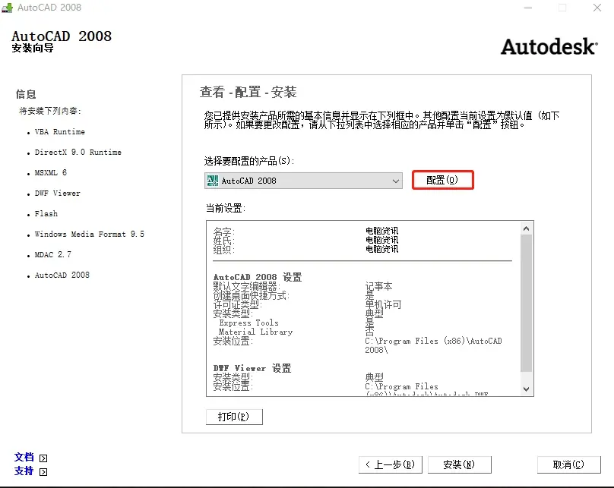The image size is (614, 488).
Task: Click the DWF Viewer entry in the info list
Action: [x=57, y=194]
